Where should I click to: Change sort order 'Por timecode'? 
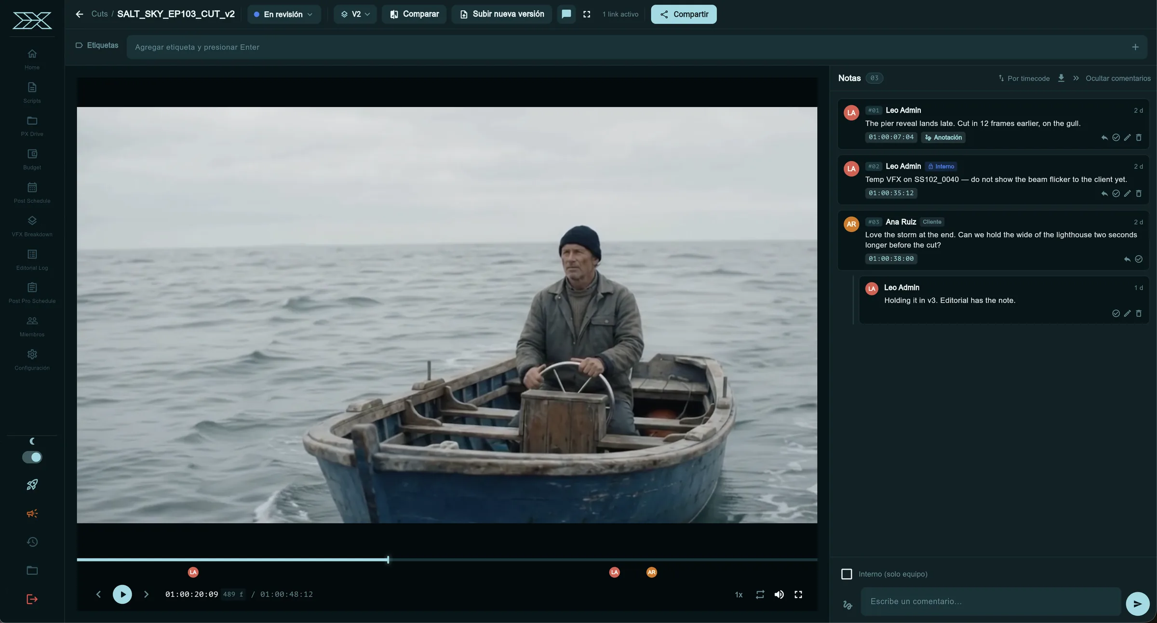coord(1024,78)
